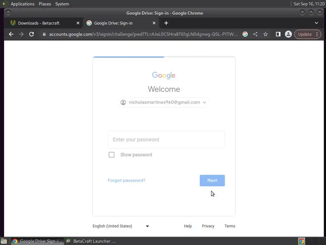This screenshot has height=245, width=326.
Task: Click the Update button in Chrome
Action: (305, 34)
